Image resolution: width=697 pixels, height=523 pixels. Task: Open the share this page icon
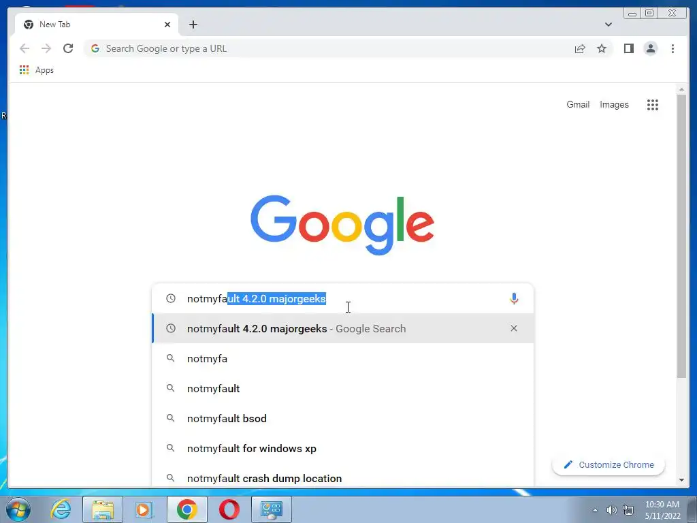pos(580,48)
